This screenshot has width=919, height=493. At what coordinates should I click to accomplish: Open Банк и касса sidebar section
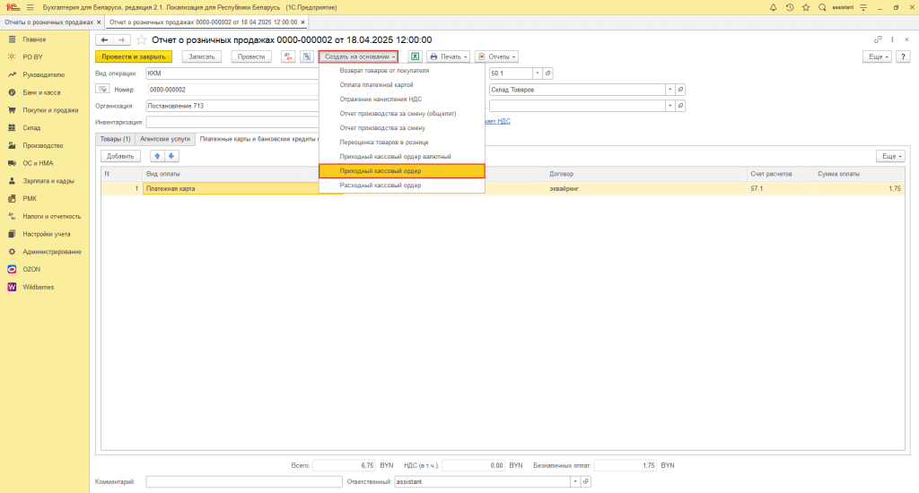[41, 92]
